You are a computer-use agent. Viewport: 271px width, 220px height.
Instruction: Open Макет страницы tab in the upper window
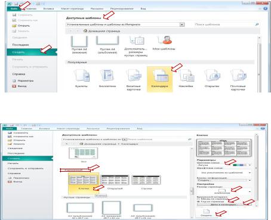pos(72,9)
